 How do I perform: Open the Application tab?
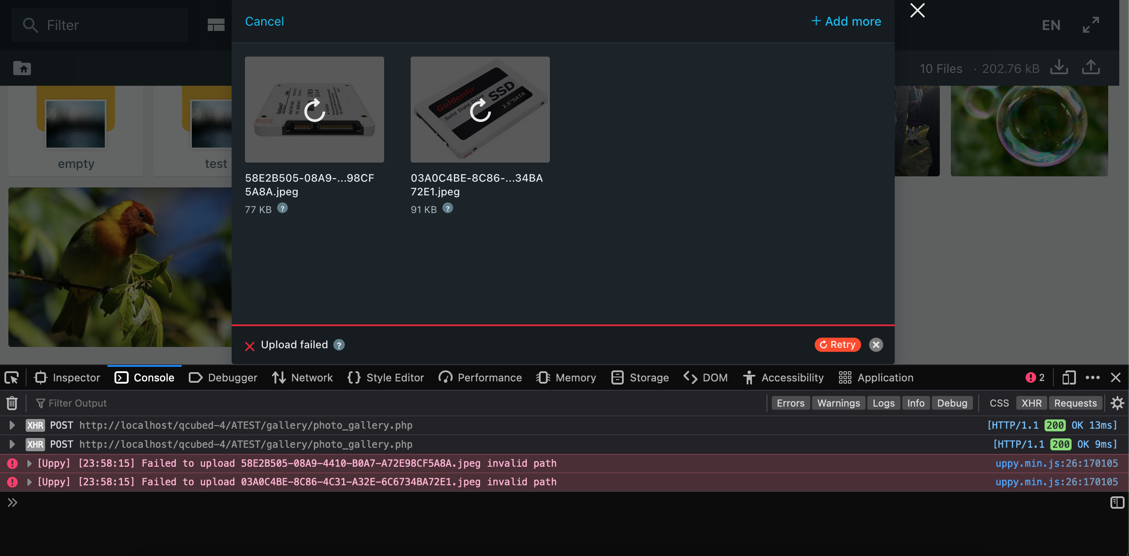click(877, 378)
